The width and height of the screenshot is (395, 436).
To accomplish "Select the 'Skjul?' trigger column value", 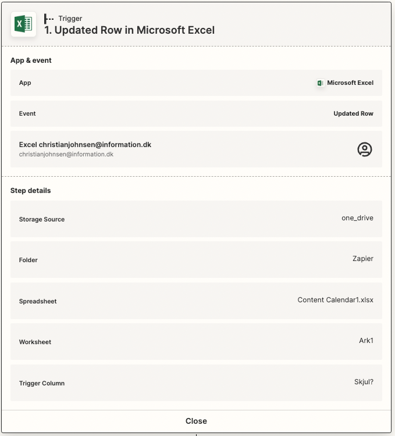I will pos(364,382).
